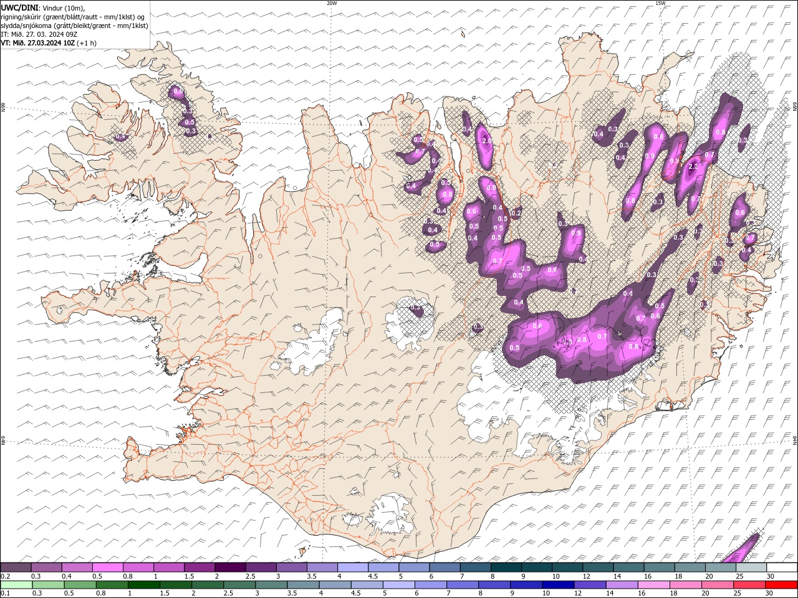Select the white top-row swatch after 30
Viewport: 798px width, 598px height.
(x=782, y=567)
